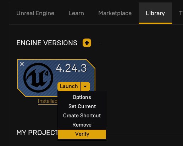This screenshot has width=183, height=146.
Task: Open the Unreal Engine tab
Action: click(35, 13)
